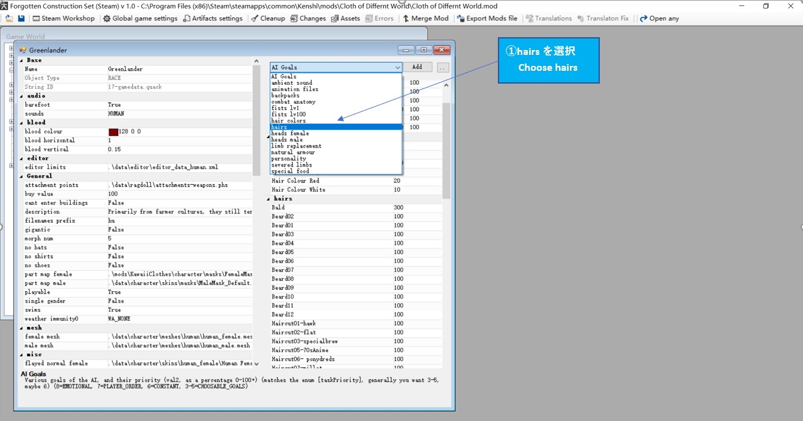
Task: Select 'special food' in the dropdown list
Action: pos(336,171)
